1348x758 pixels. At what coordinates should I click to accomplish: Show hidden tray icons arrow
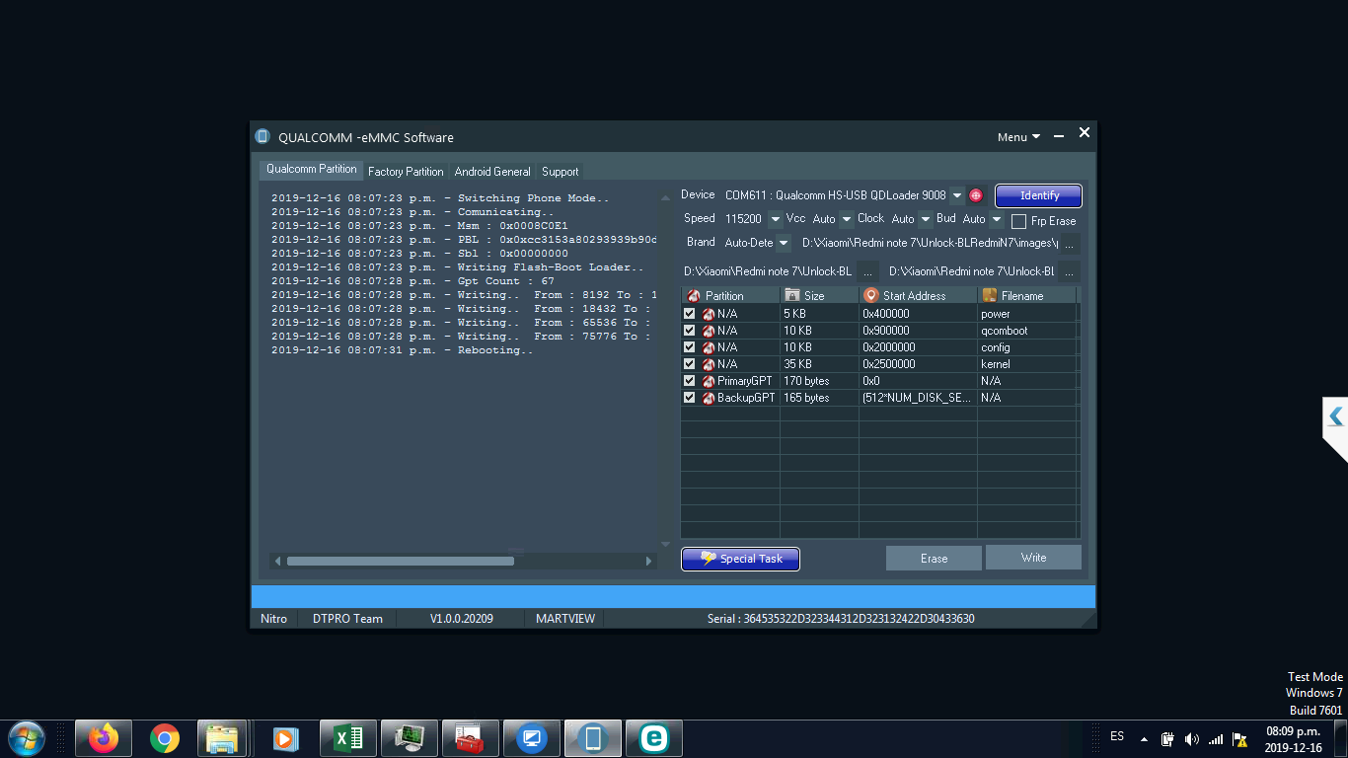pos(1144,738)
